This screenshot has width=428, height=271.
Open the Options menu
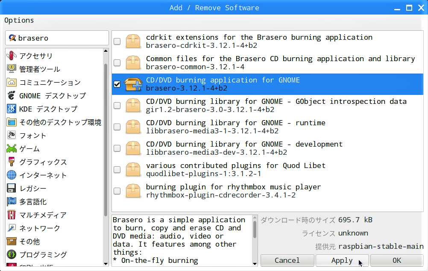point(19,20)
